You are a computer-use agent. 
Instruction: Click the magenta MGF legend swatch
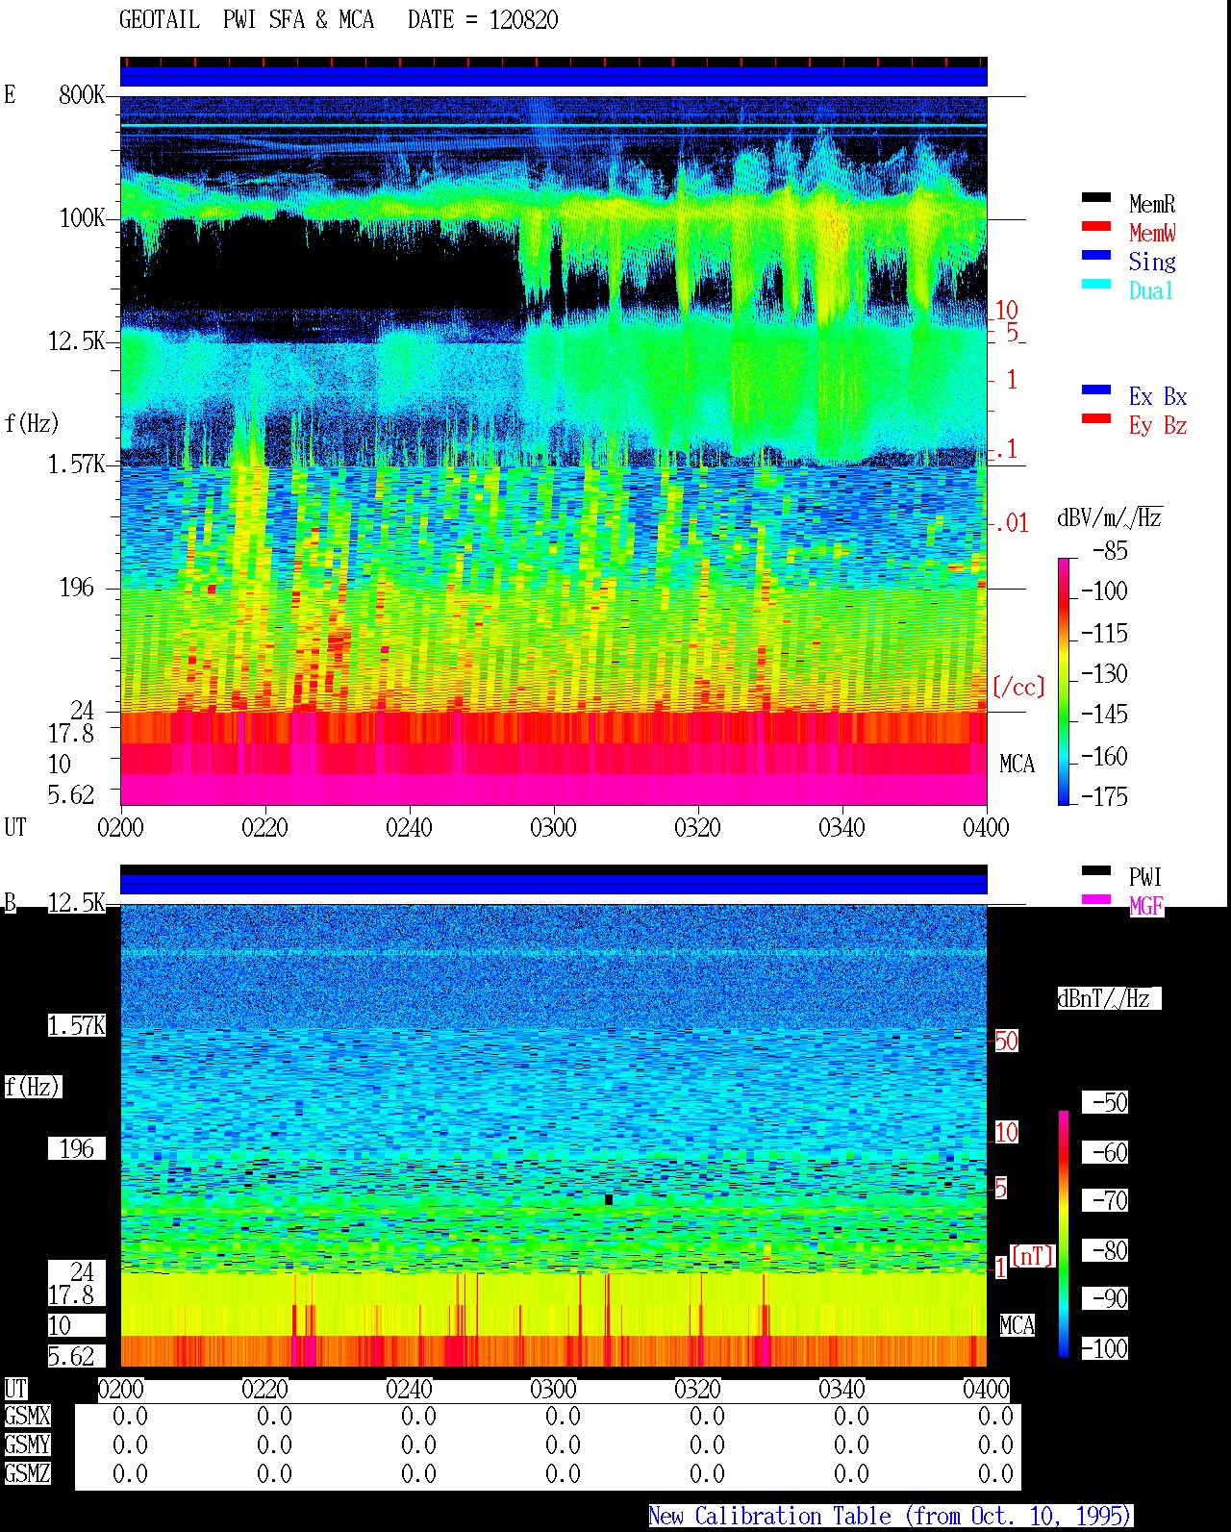click(x=1096, y=899)
